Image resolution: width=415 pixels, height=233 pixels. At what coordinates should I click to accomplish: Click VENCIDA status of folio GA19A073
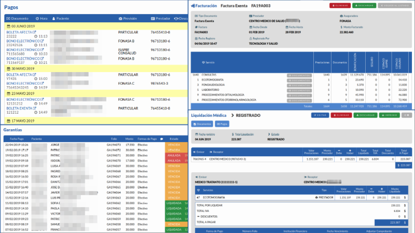pos(174,145)
